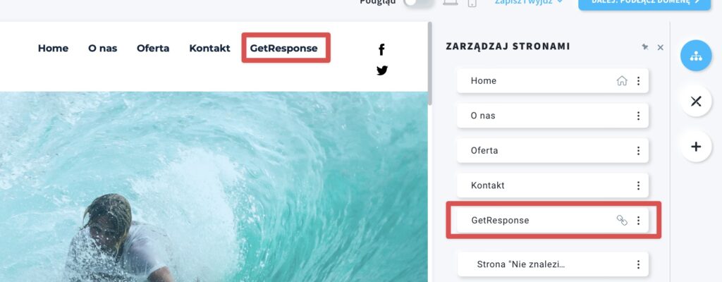This screenshot has height=282, width=722.
Task: Click the Twitter bird icon
Action: (381, 70)
